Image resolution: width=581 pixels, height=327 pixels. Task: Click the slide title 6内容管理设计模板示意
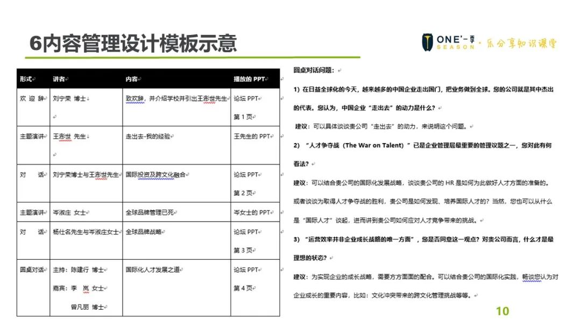(133, 43)
